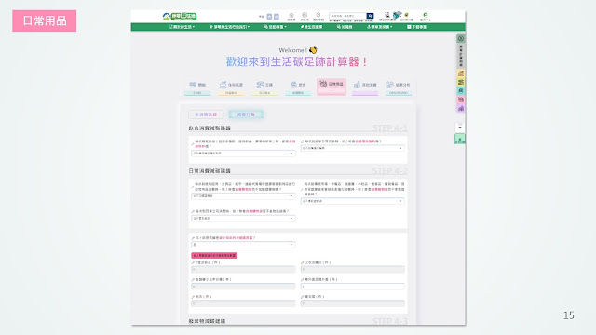Click the yellow-green icon in right sidebar
596x335 pixels.
[x=461, y=82]
